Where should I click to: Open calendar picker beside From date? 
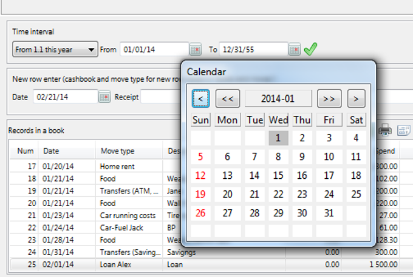tap(195, 50)
